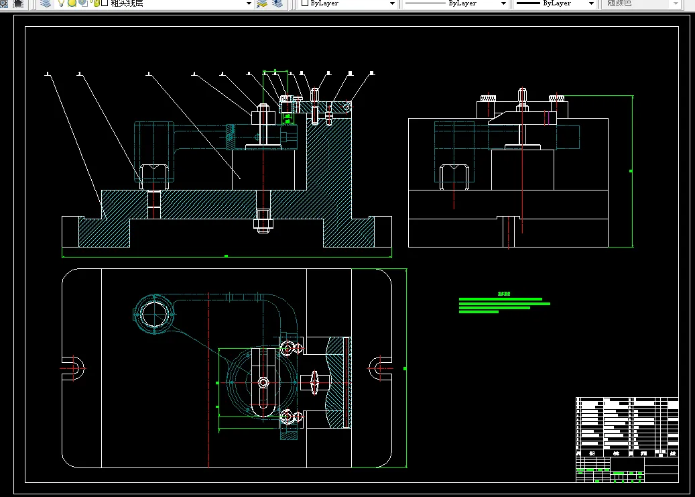Toggle the layer lock padlock icon
Viewport: 695px width, 497px height.
tap(95, 3)
